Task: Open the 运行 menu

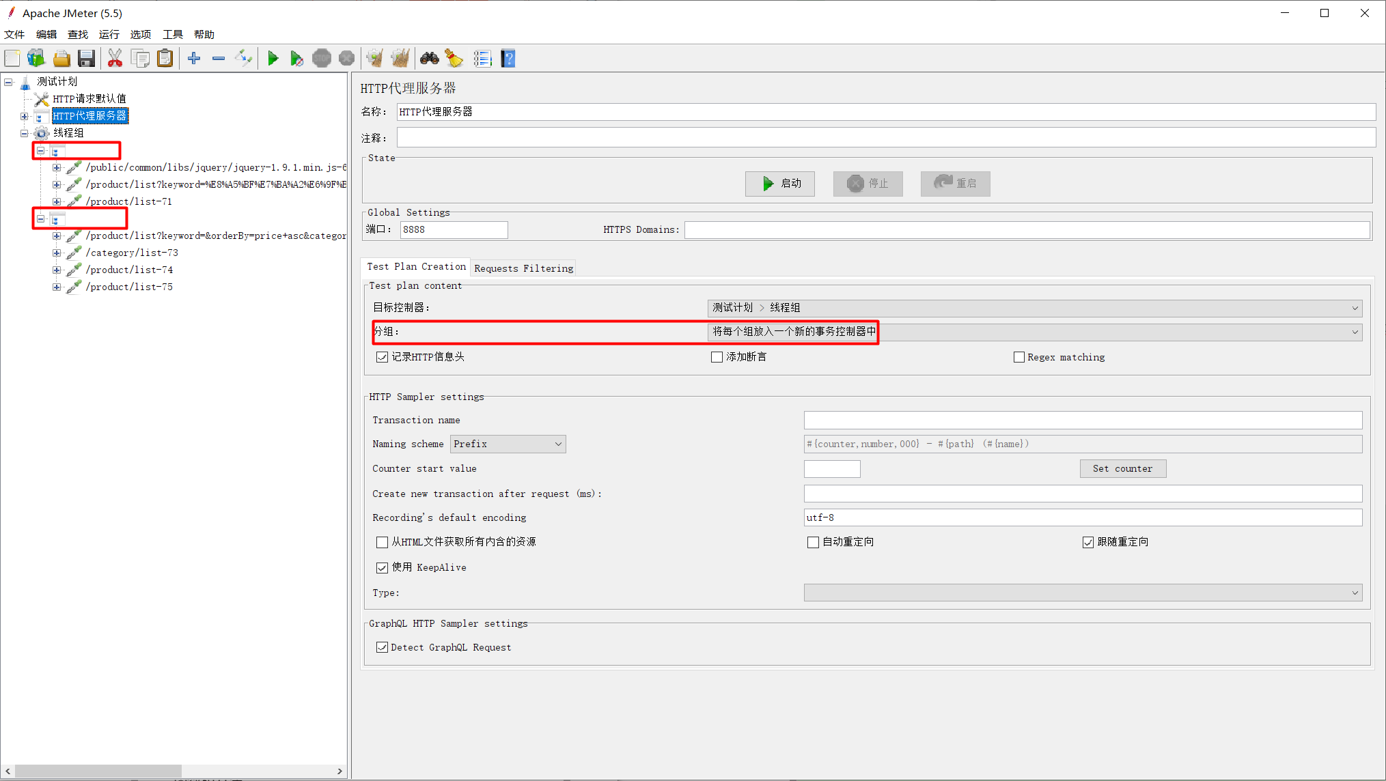Action: 109,35
